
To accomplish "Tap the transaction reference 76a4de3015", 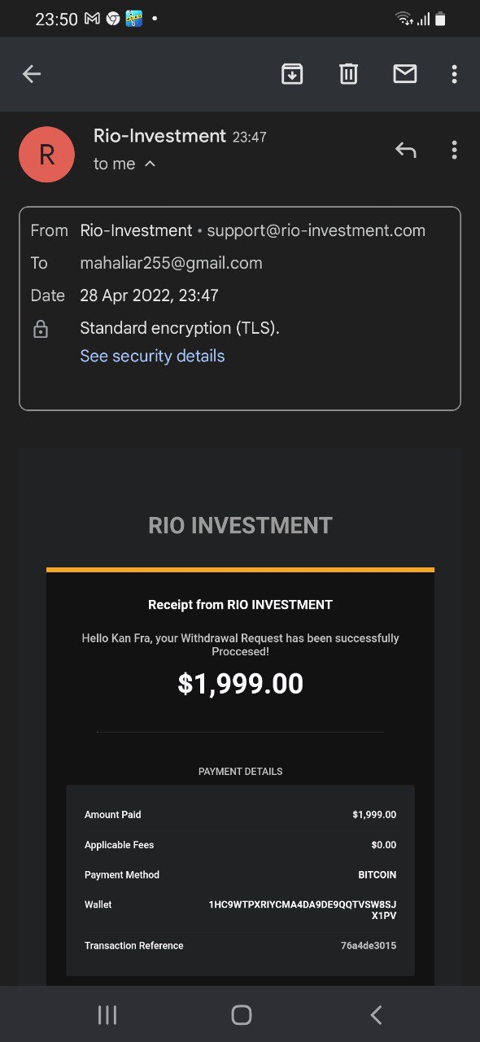I will point(369,946).
